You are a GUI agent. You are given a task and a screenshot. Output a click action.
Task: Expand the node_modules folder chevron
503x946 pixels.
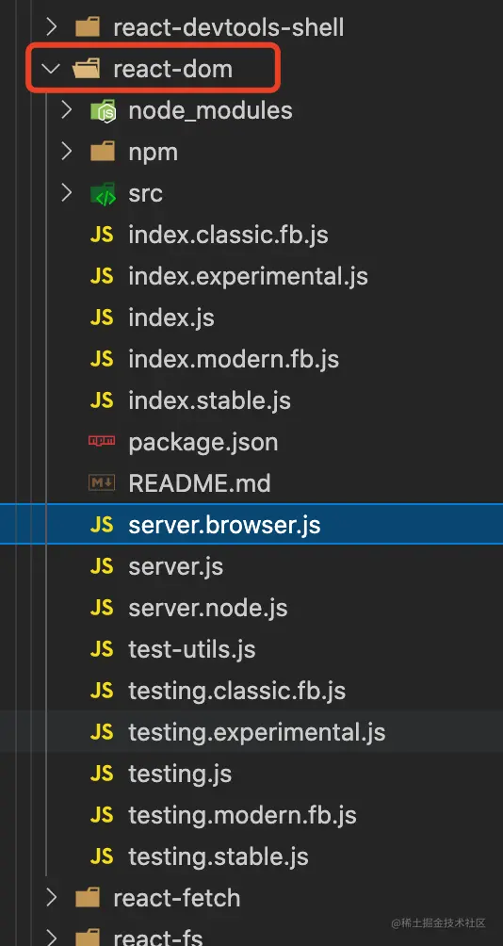click(67, 110)
